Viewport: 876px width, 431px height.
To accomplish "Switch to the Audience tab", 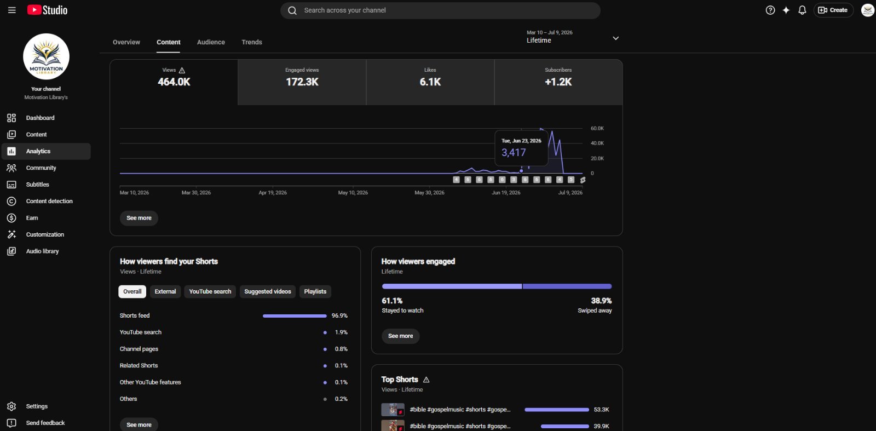I will (x=211, y=42).
